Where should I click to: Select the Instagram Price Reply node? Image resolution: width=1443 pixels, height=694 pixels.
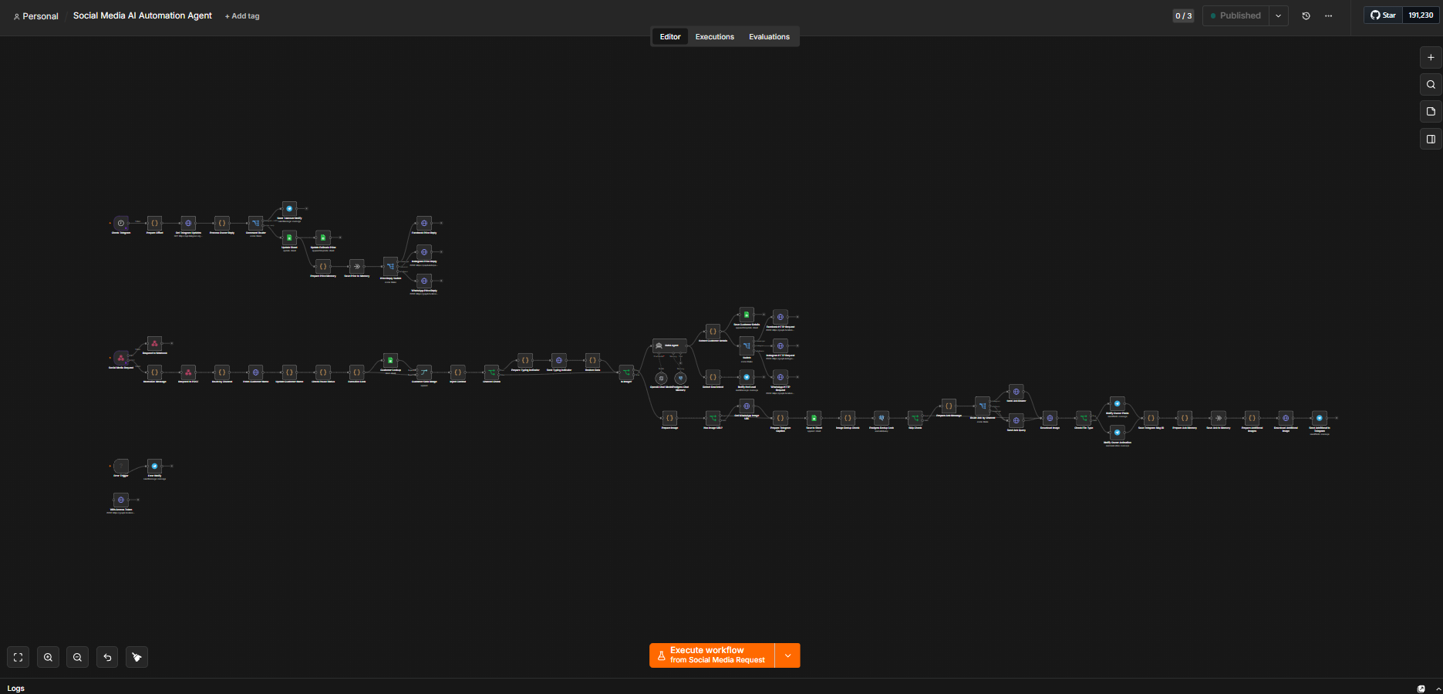point(423,251)
